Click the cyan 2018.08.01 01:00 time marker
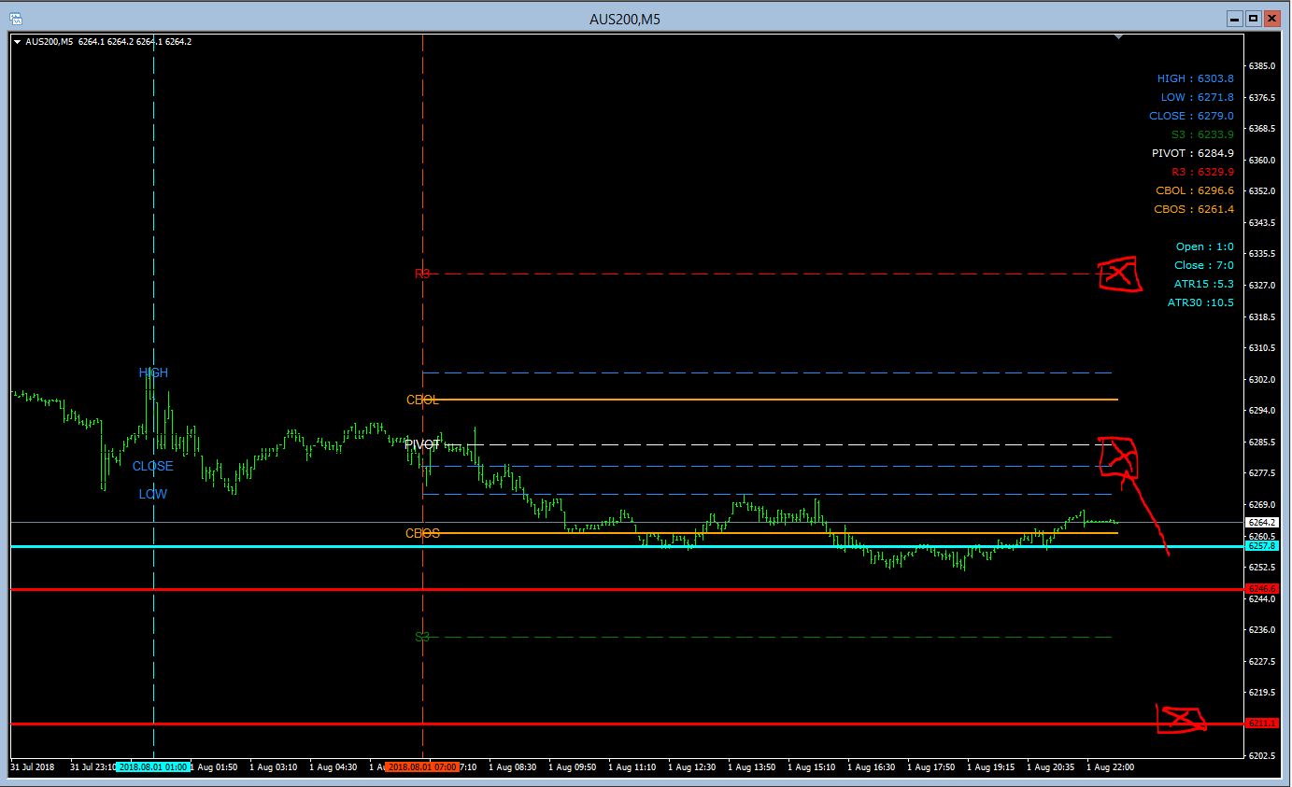 point(153,766)
